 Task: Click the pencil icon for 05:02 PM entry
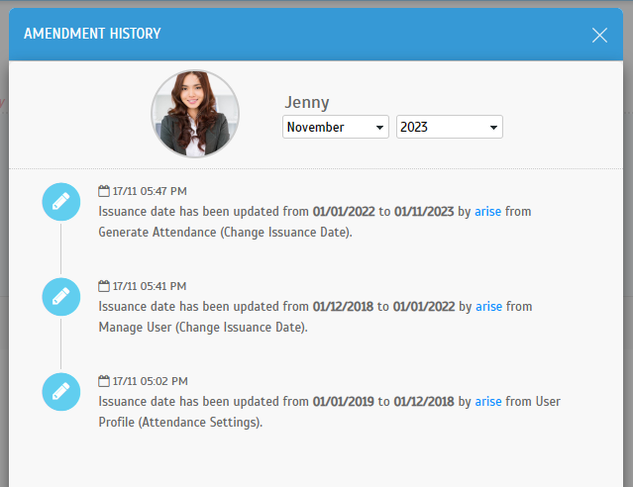click(61, 392)
